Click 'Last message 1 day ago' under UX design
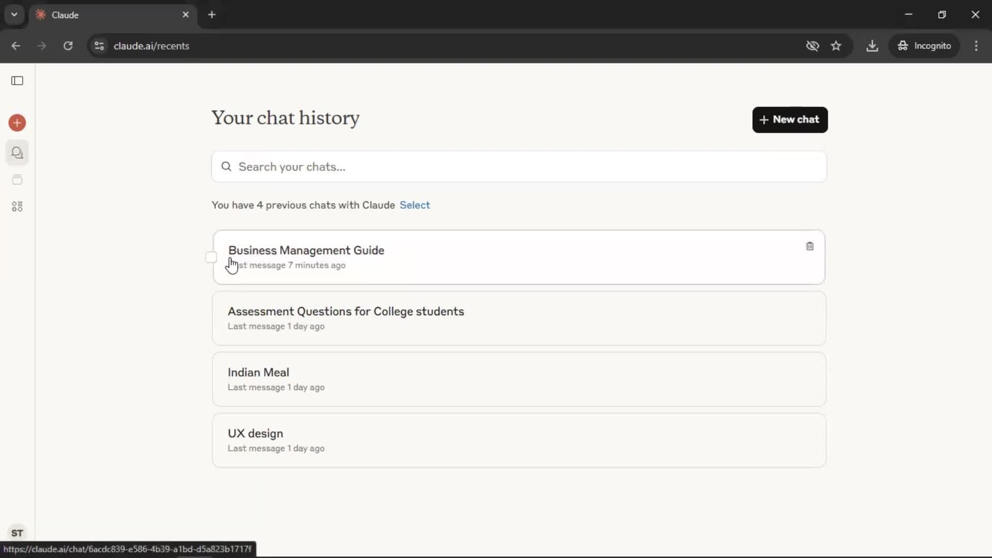This screenshot has width=992, height=558. (276, 448)
